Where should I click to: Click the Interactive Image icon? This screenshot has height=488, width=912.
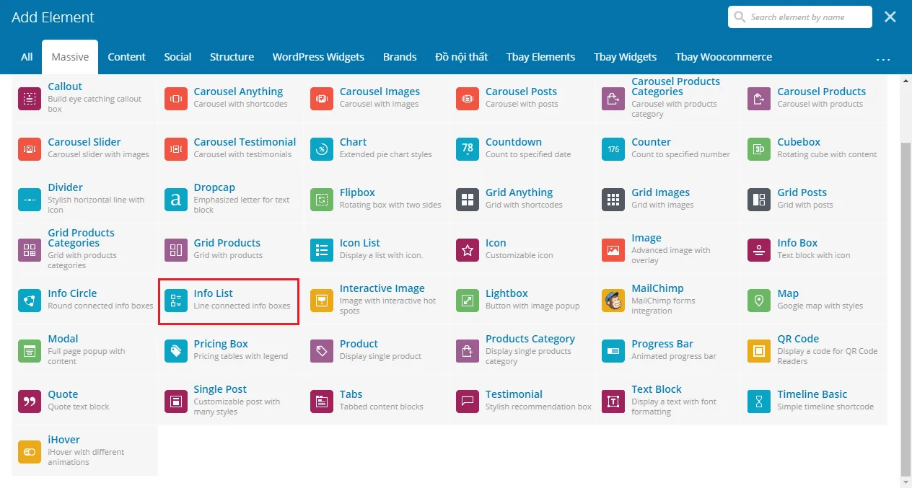[321, 301]
